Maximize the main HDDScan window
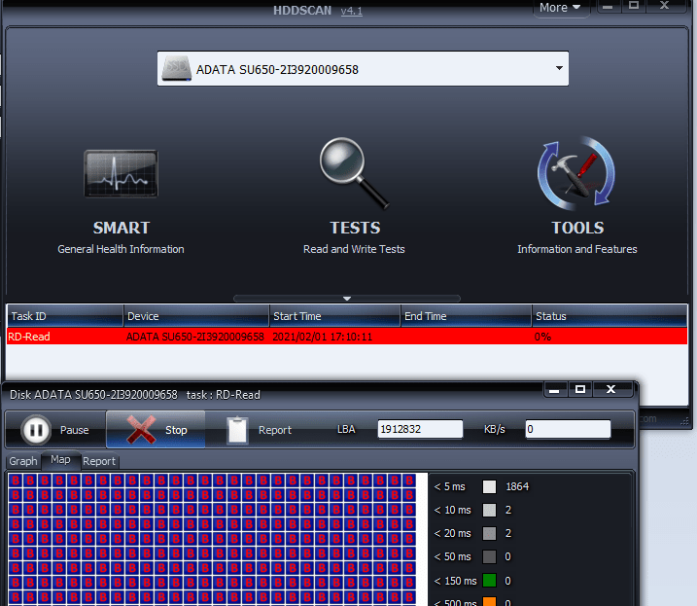 coord(634,6)
